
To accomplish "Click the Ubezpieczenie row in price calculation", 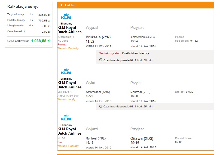I will click(x=29, y=26).
